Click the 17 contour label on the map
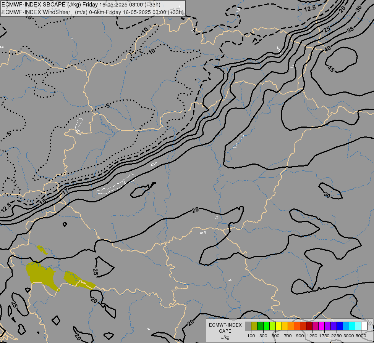The height and width of the screenshot is (343, 374). pyautogui.click(x=65, y=191)
